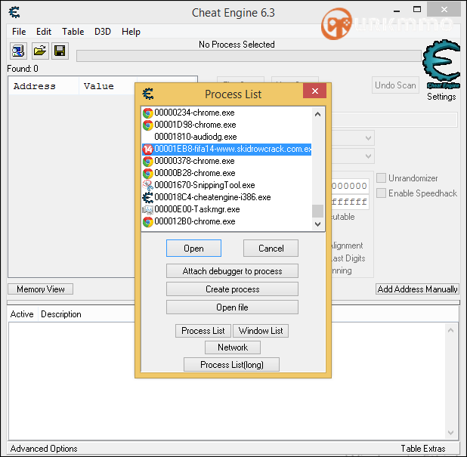Select 00001670-SnippingTool.exe entry
Image resolution: width=467 pixels, height=457 pixels.
click(227, 185)
